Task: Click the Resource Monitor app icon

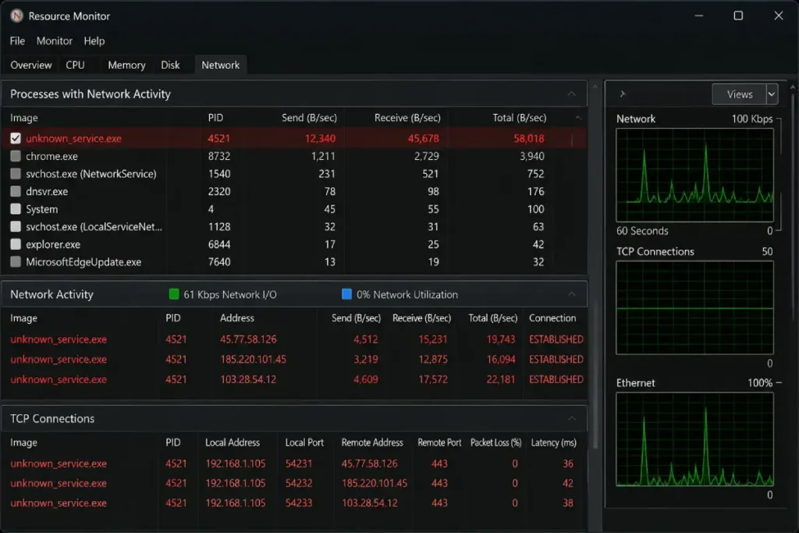Action: 17,16
